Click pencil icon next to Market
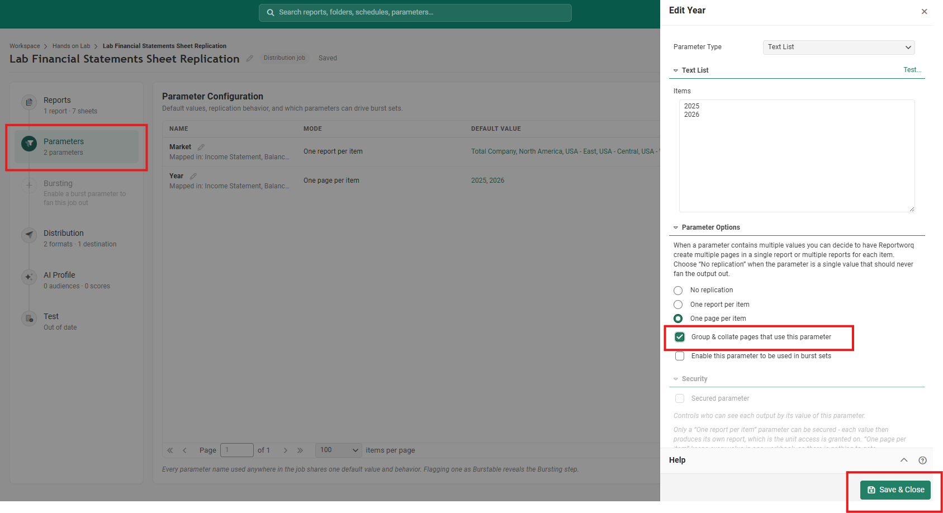Image resolution: width=943 pixels, height=513 pixels. click(x=201, y=147)
